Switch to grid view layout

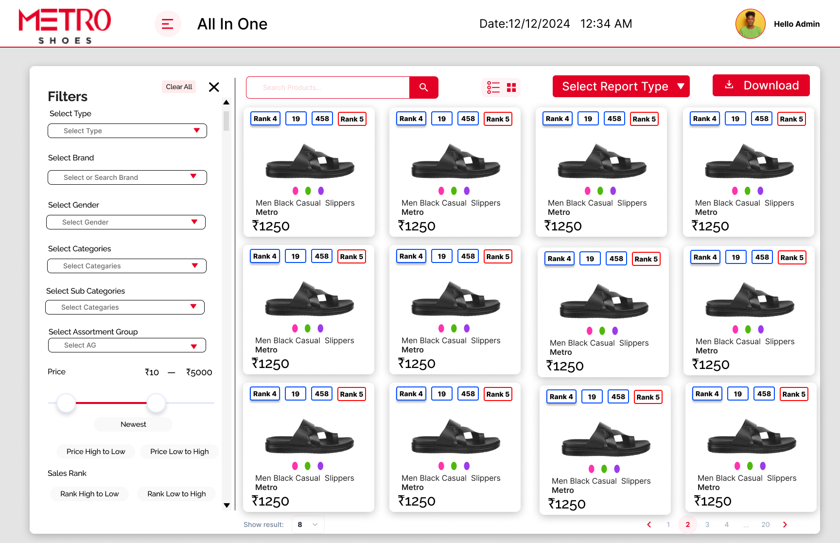click(511, 88)
